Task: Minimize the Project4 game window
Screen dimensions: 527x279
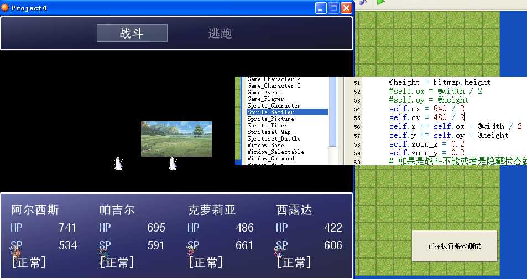Action: (x=321, y=8)
